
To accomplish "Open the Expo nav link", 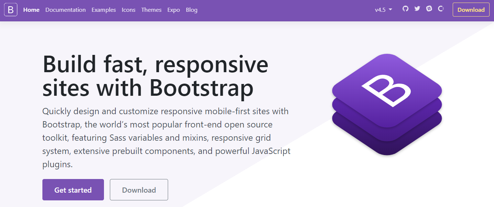I will (x=174, y=10).
